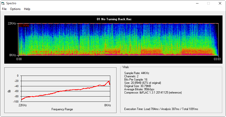
Task: Open the File menu
Action: (4, 9)
